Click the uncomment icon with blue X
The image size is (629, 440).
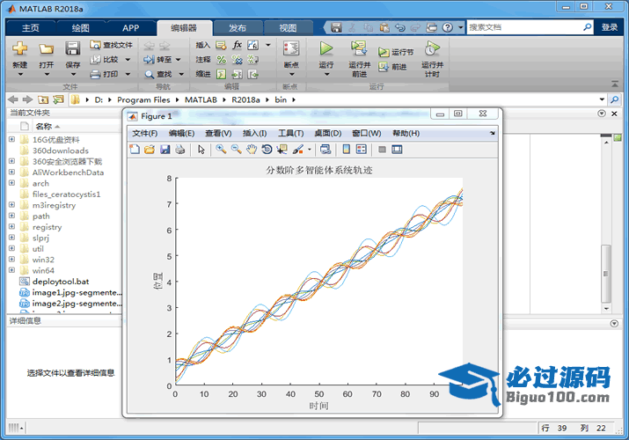237,60
